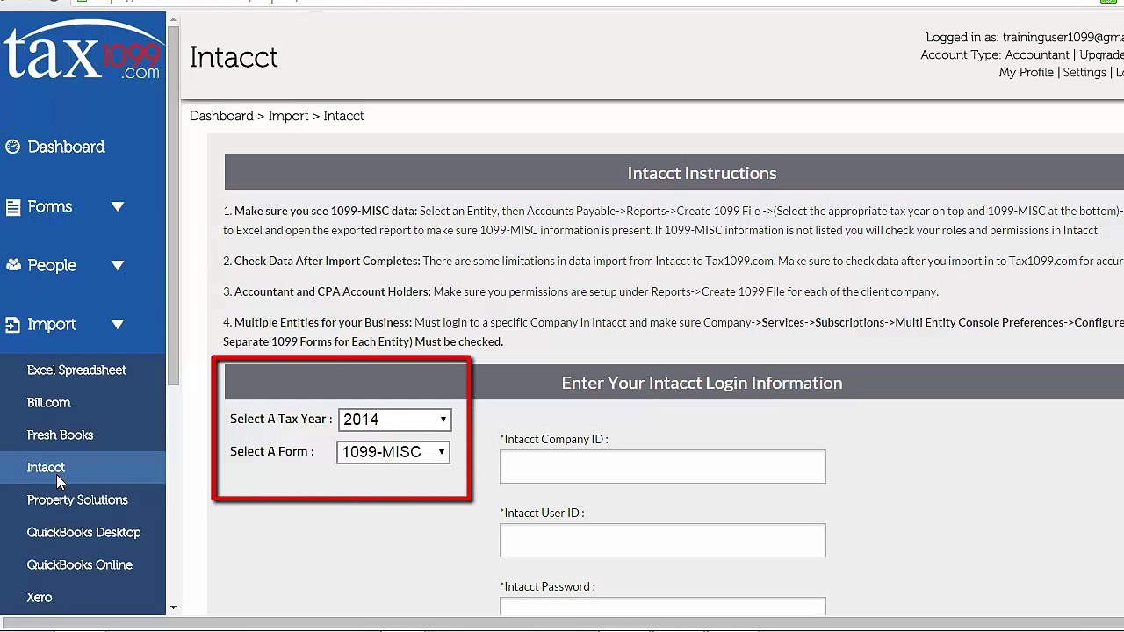This screenshot has width=1124, height=632.
Task: Click the Enter Your Intacct Login Information header
Action: (x=702, y=384)
